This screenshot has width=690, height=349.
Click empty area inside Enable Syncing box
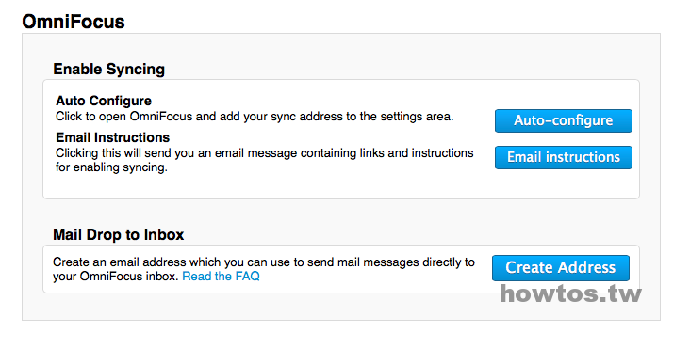(264, 186)
